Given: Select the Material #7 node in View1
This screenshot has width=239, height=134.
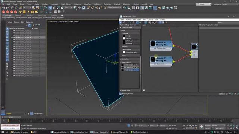Looking at the screenshot, I should click(x=161, y=61).
